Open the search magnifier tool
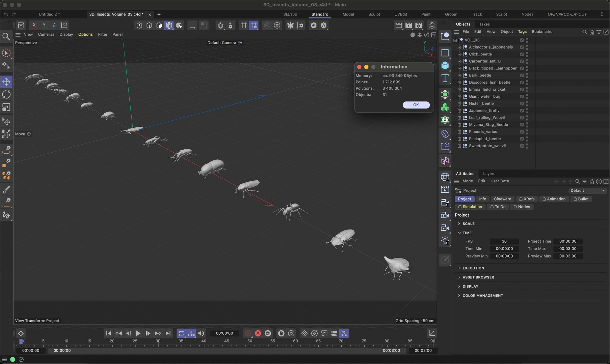Image resolution: width=610 pixels, height=364 pixels. (x=6, y=36)
